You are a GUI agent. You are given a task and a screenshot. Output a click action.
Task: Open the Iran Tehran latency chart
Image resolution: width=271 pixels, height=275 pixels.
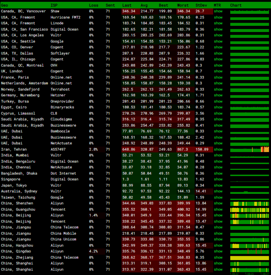(x=250, y=150)
